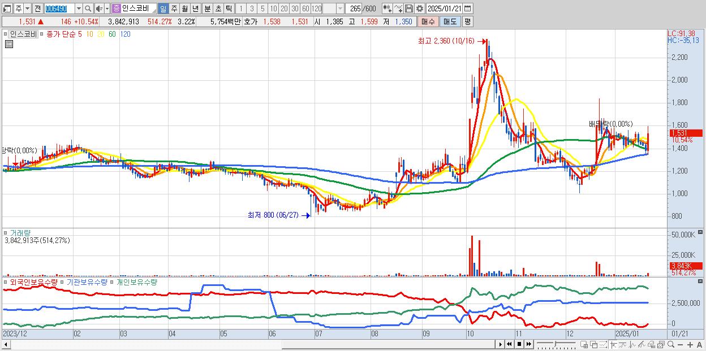Select the 초 second period button
706x351 pixels.
[x=218, y=8]
